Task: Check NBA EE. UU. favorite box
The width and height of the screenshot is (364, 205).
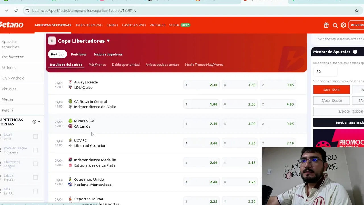Action: click(35, 191)
